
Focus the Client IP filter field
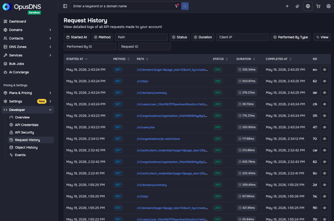242,37
